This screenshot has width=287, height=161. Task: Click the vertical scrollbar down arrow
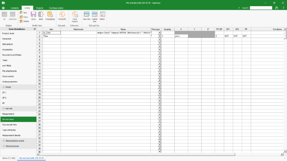coord(285,151)
